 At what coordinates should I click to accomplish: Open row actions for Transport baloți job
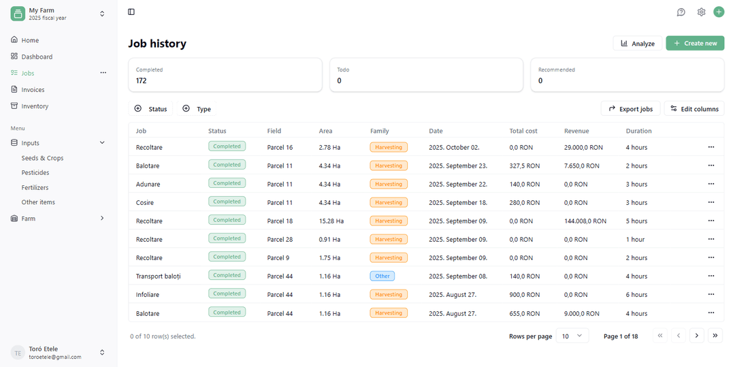[x=711, y=276]
